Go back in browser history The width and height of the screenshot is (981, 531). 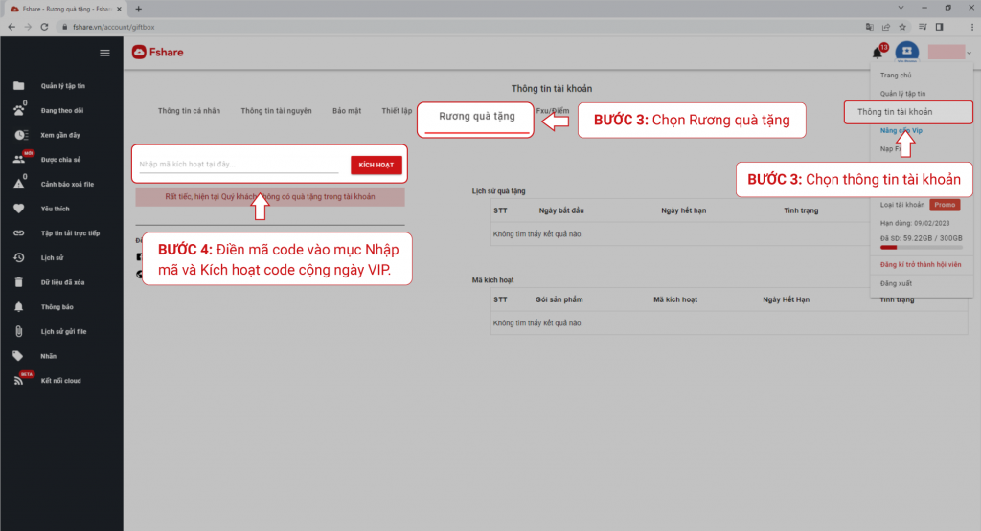tap(11, 27)
